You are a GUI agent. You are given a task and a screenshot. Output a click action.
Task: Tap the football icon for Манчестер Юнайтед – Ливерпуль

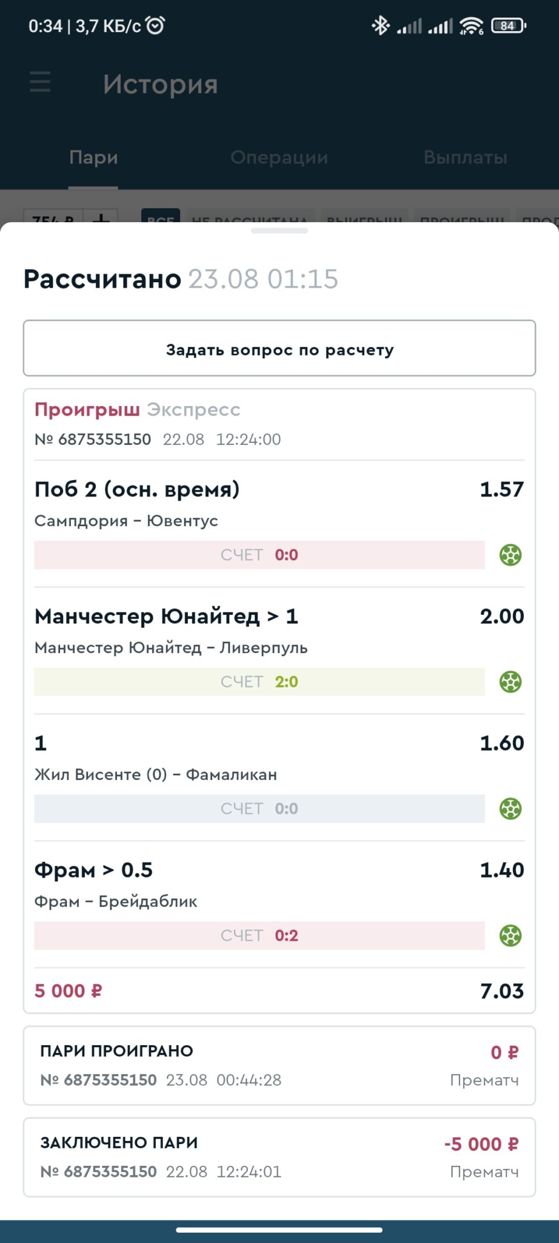point(510,682)
